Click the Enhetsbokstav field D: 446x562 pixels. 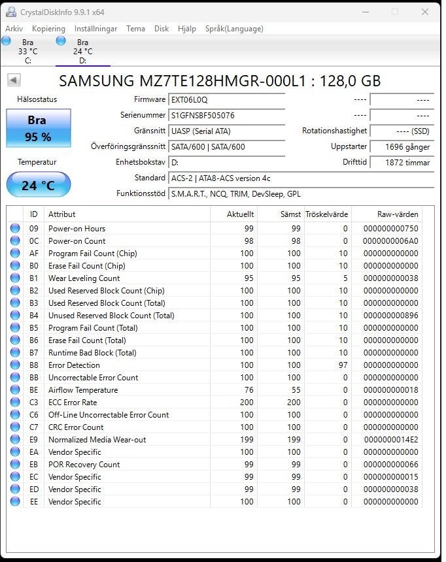pyautogui.click(x=226, y=163)
